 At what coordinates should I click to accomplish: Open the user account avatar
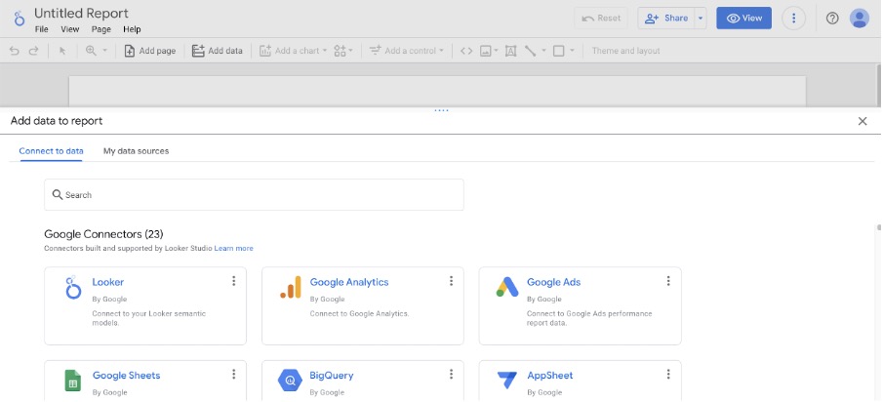tap(860, 18)
